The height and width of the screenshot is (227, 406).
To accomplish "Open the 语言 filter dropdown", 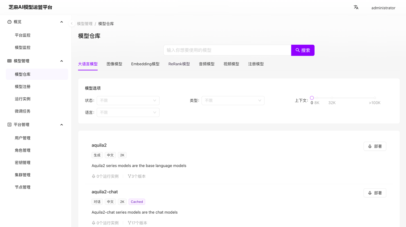I will pos(128,112).
